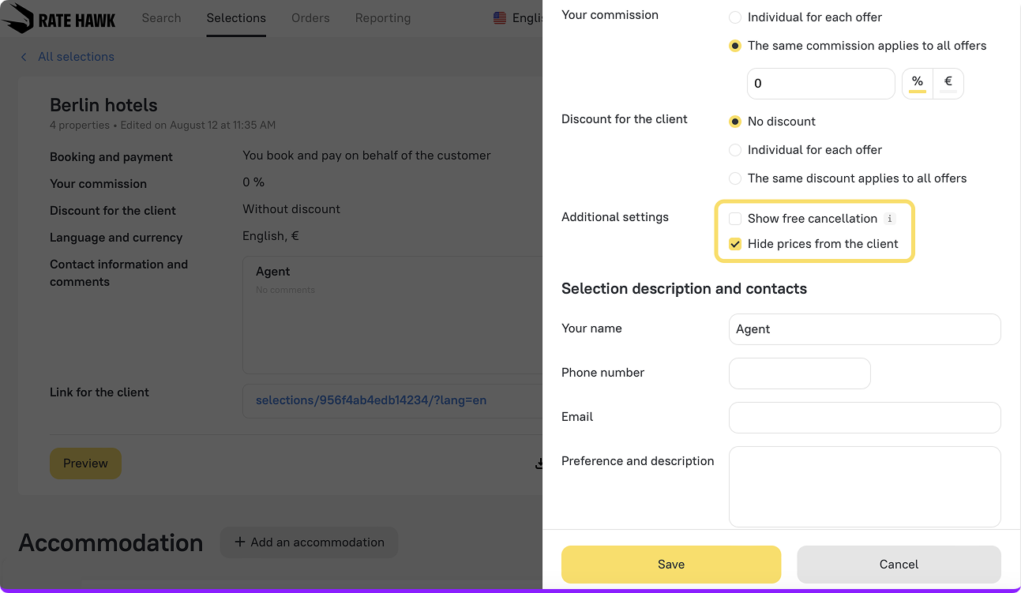Uncheck Hide prices from the client
This screenshot has height=593, width=1021.
[x=735, y=244]
